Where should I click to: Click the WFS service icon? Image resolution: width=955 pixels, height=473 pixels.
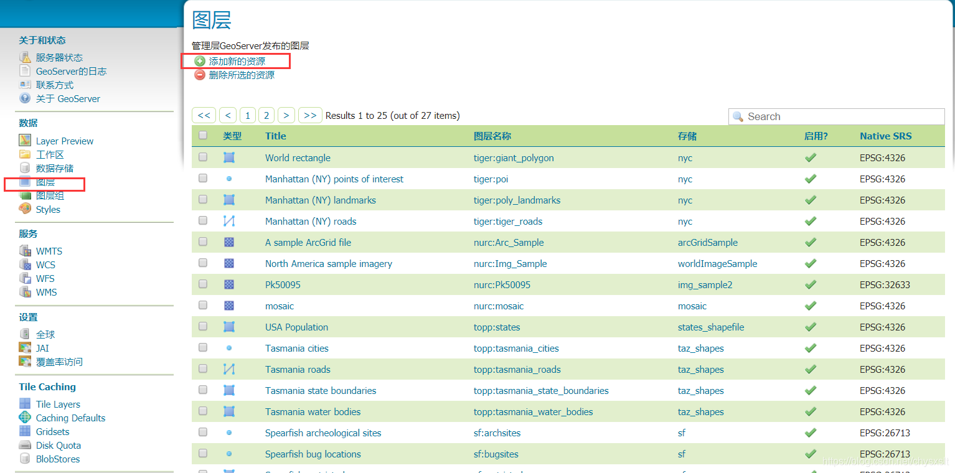pos(25,278)
